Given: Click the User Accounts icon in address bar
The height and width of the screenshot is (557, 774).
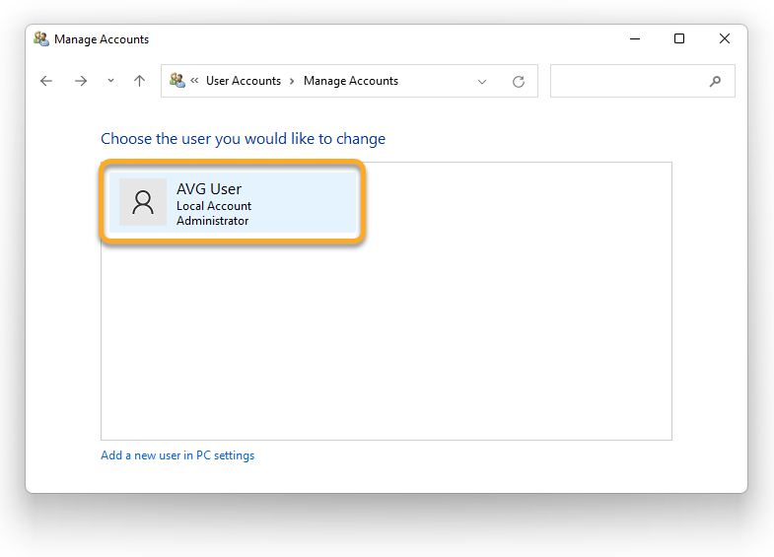Looking at the screenshot, I should [177, 81].
